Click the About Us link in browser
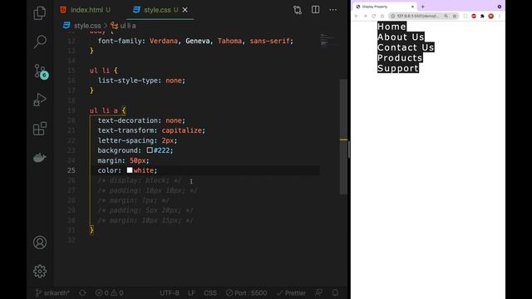Image resolution: width=532 pixels, height=299 pixels. pos(401,37)
